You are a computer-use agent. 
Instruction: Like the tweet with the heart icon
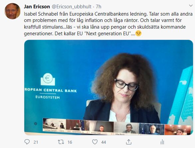[95, 142]
